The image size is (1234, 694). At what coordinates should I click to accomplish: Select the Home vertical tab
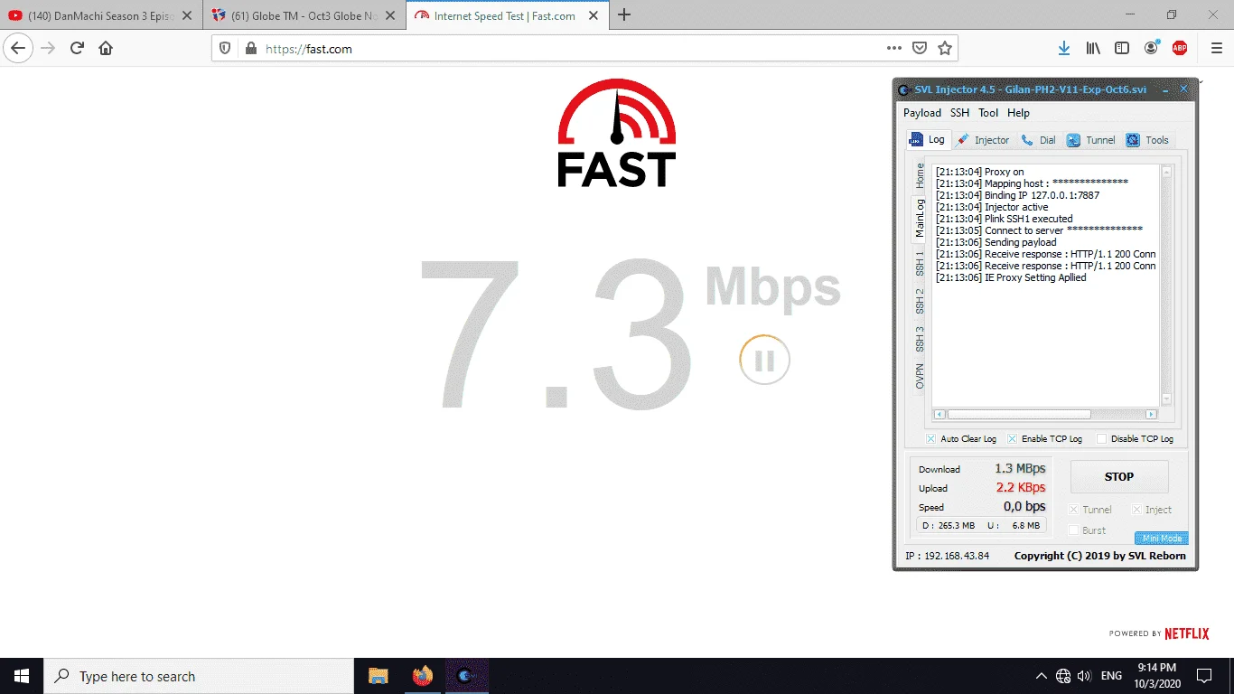click(x=920, y=174)
